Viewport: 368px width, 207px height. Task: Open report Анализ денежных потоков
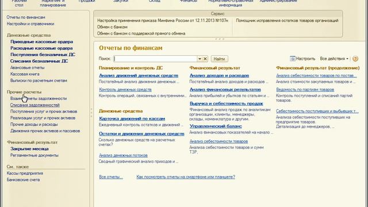123,155
